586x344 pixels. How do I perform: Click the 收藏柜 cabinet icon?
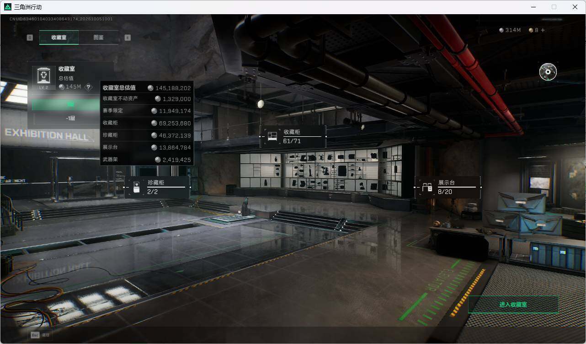coord(272,136)
